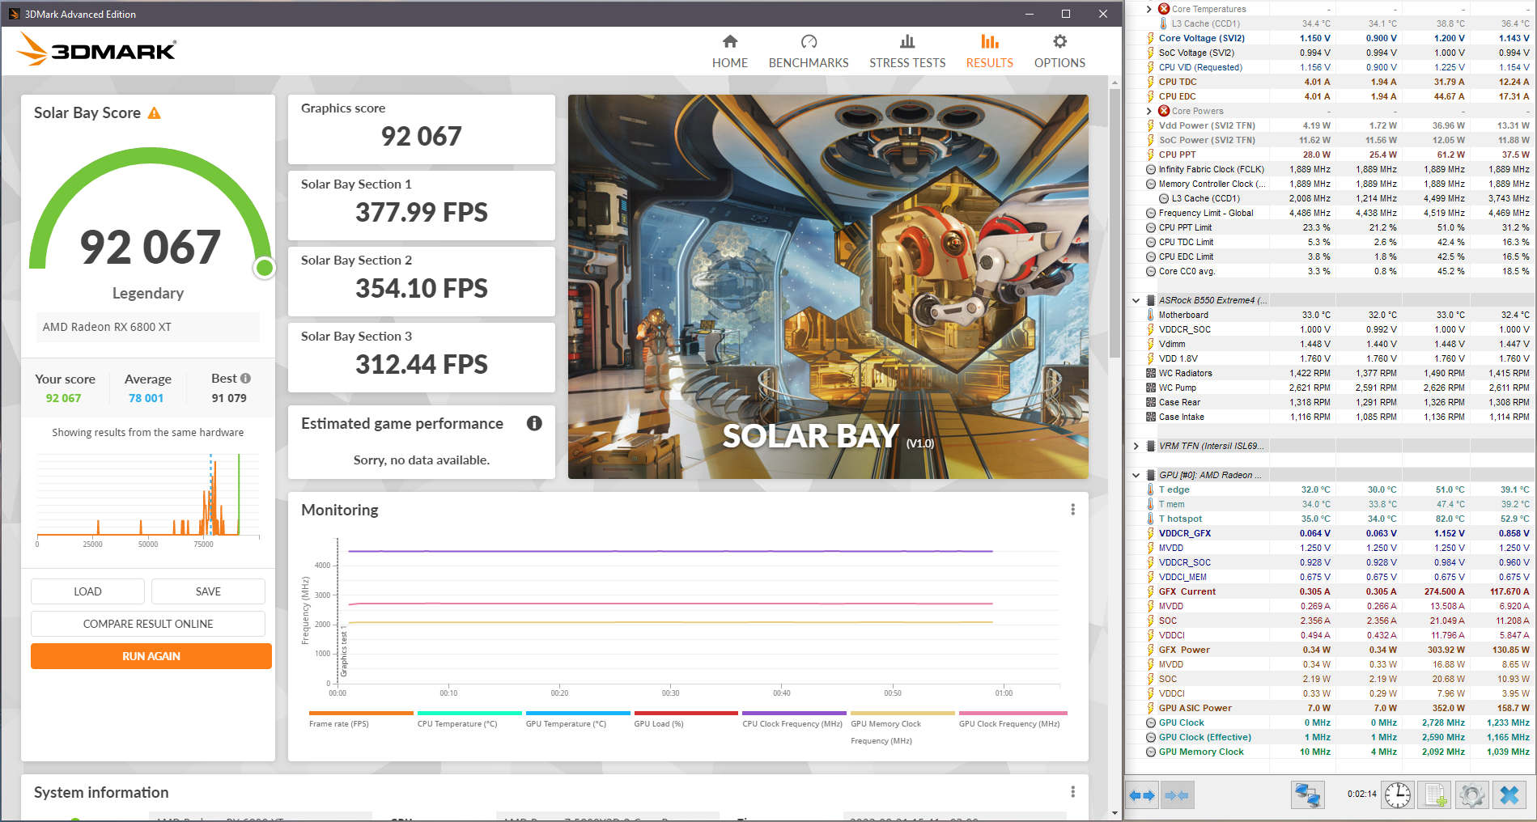Click COMPARE RESULT ONLINE

(x=148, y=624)
